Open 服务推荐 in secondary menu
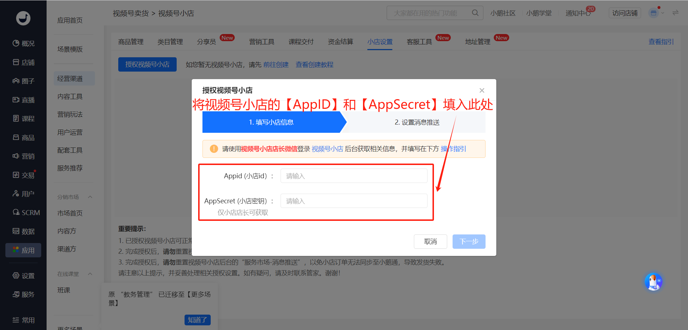 70,168
